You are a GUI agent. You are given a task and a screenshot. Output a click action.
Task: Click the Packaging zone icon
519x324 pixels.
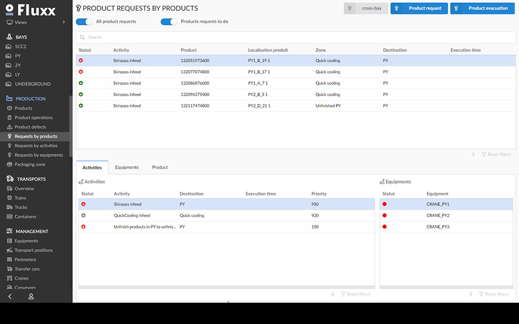pyautogui.click(x=9, y=165)
